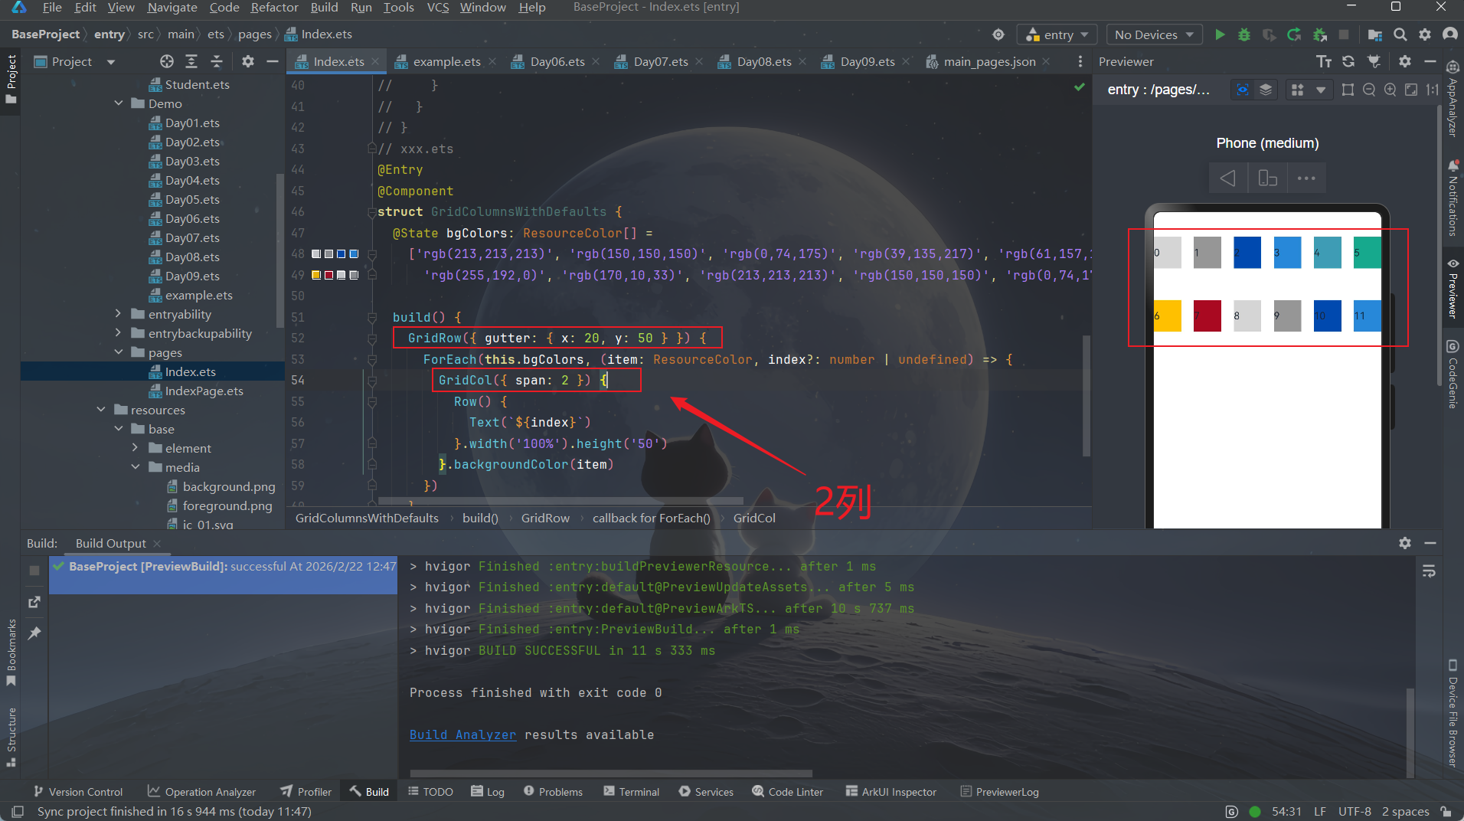Open Project Structure from the main toolbar

pyautogui.click(x=1375, y=34)
